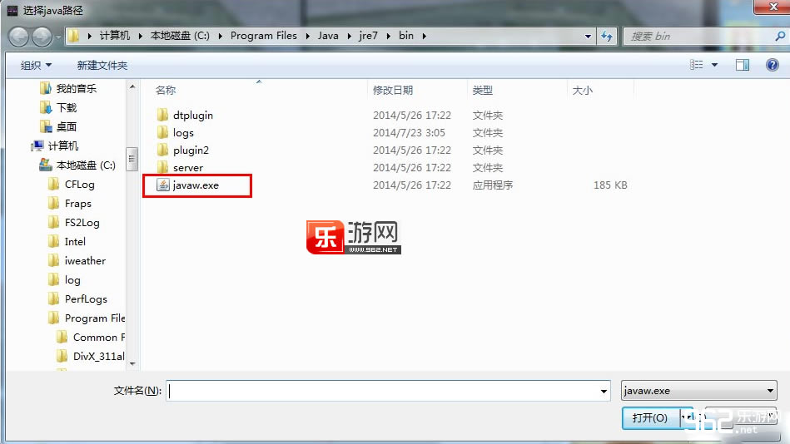This screenshot has width=790, height=444.
Task: Select the javaw.exe application file
Action: (196, 185)
